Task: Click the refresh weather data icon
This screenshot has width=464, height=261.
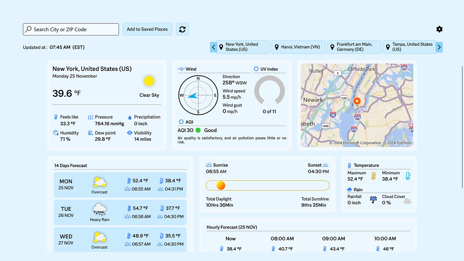Action: [182, 29]
